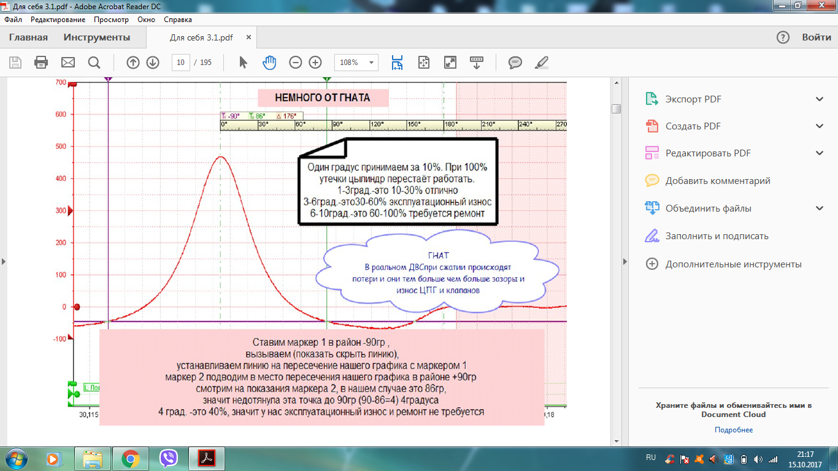Click the Экспорт PDF tool icon
Screen dimensions: 838x471
652,99
